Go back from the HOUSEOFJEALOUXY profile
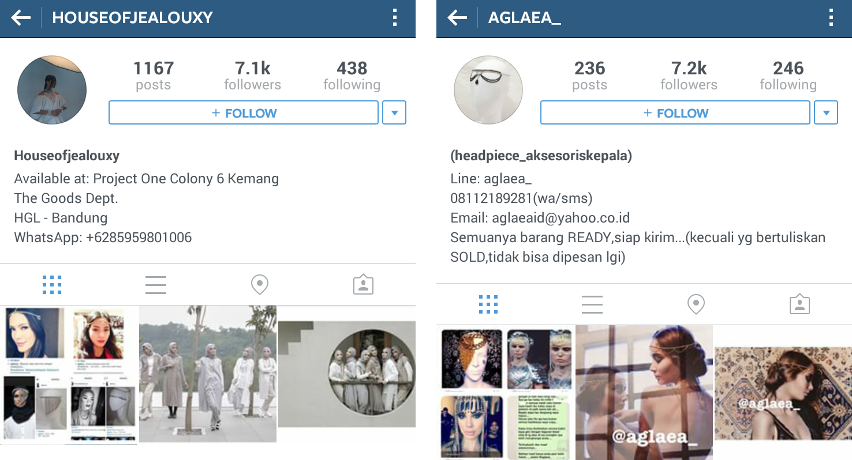 pyautogui.click(x=21, y=18)
